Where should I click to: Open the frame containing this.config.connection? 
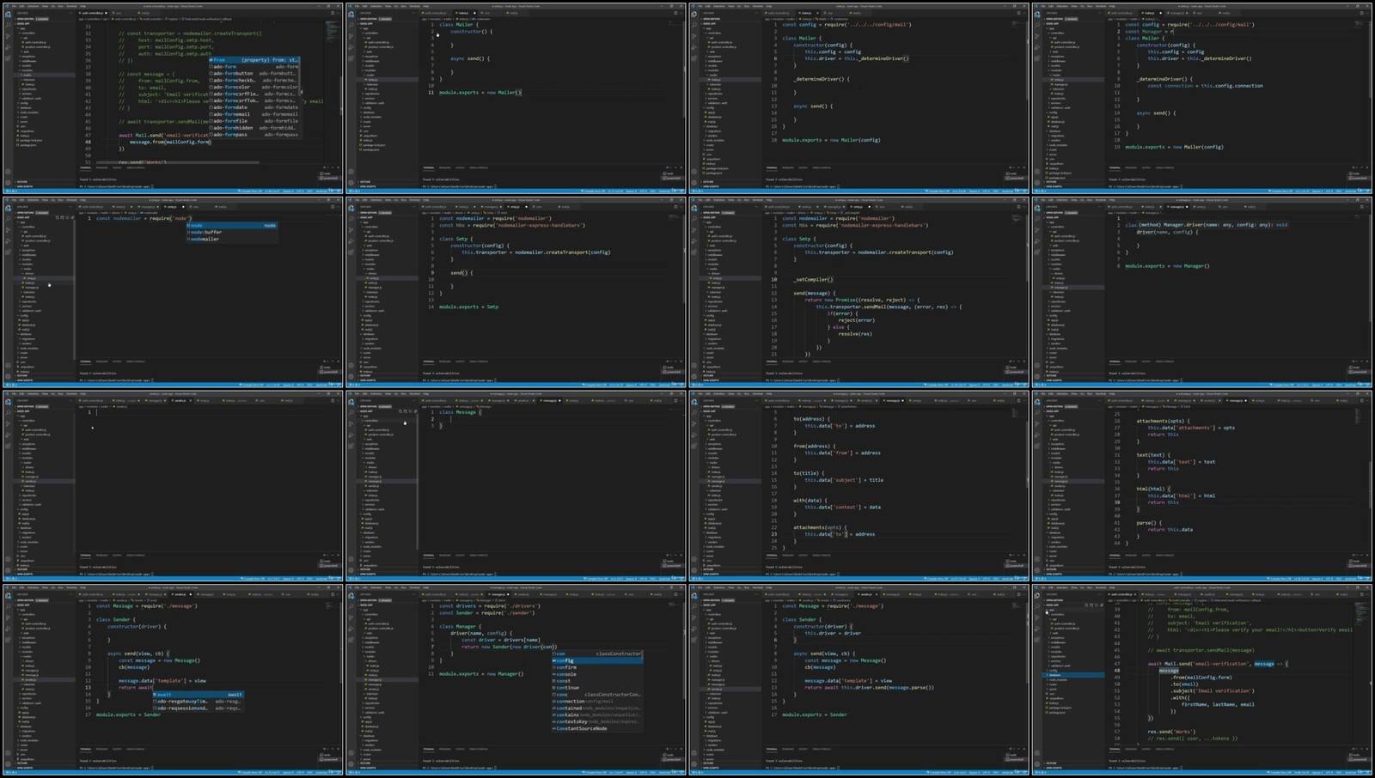click(x=1202, y=97)
